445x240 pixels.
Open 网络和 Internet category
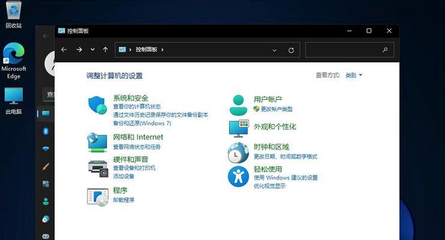tap(138, 137)
